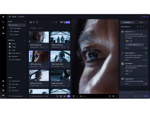
Task: Open the comment visibility dropdown near send
Action: point(138,96)
